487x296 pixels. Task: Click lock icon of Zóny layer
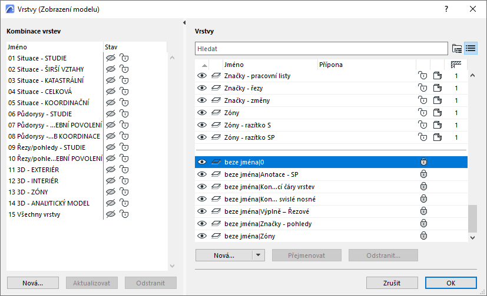coord(422,113)
